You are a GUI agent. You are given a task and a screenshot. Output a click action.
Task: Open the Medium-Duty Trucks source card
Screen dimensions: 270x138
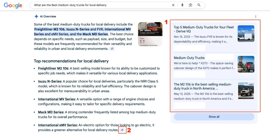click(189, 58)
